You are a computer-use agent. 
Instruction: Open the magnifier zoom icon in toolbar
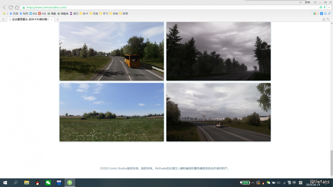coord(329,13)
